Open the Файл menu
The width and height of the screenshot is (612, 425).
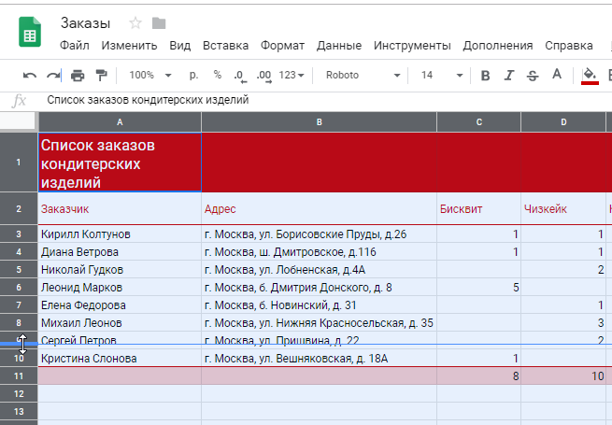75,46
